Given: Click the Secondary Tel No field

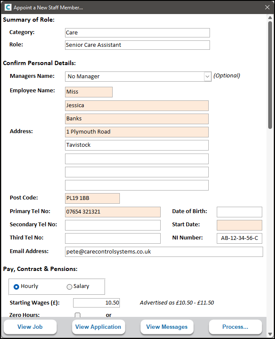Looking at the screenshot, I should pyautogui.click(x=113, y=225).
